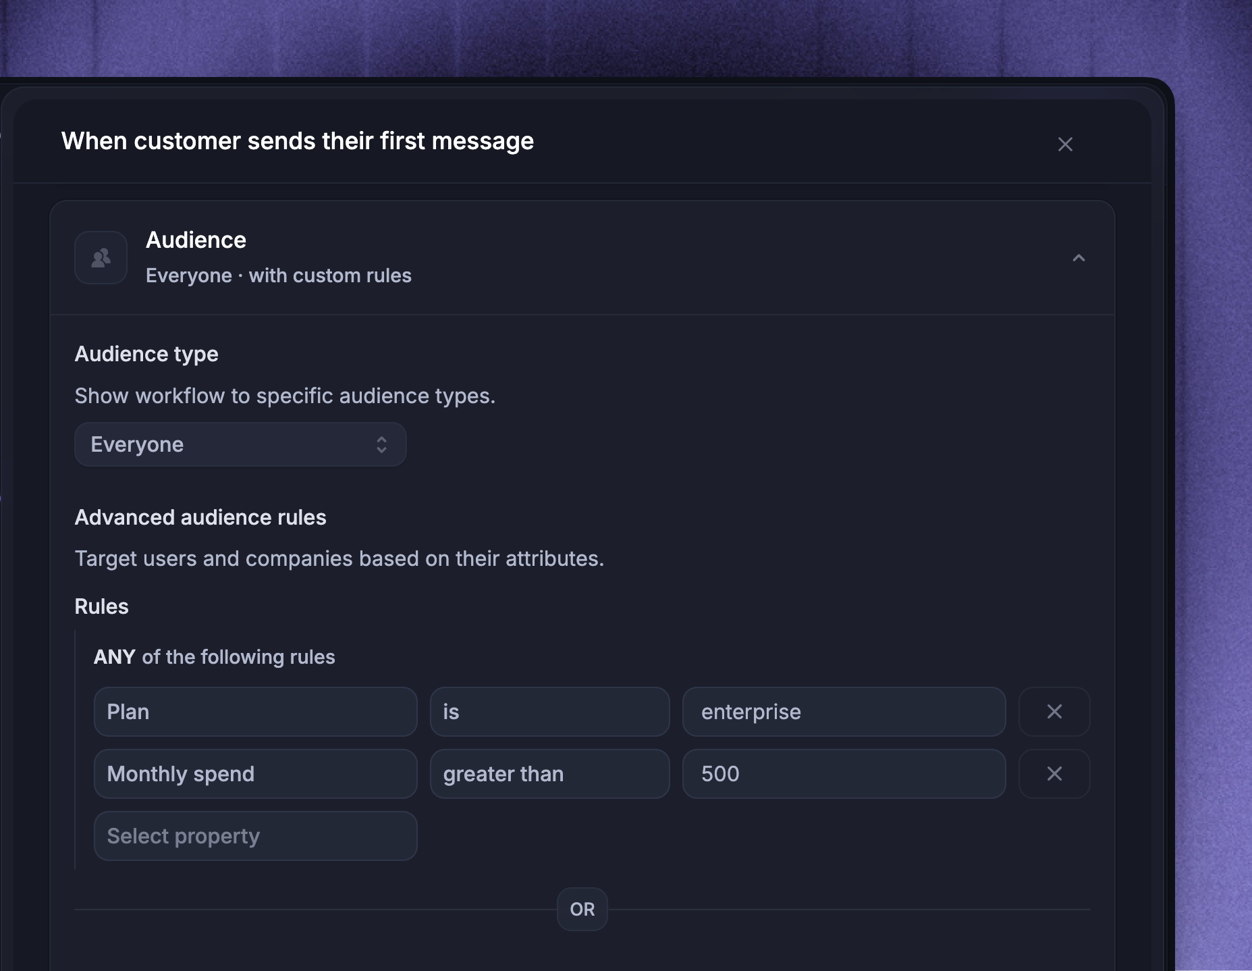The height and width of the screenshot is (971, 1252).
Task: Remove the Plan is enterprise rule
Action: (x=1054, y=712)
